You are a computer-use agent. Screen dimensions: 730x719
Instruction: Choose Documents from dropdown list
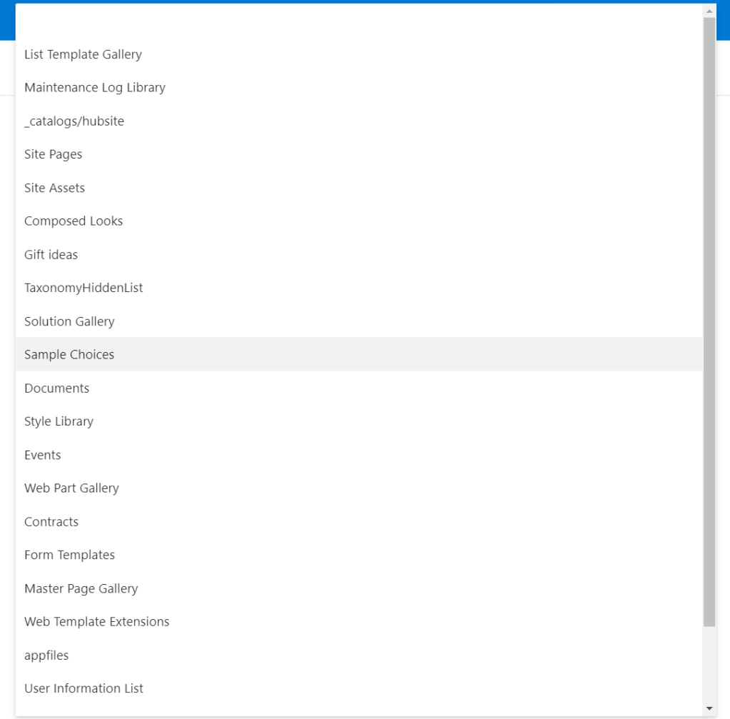(57, 388)
